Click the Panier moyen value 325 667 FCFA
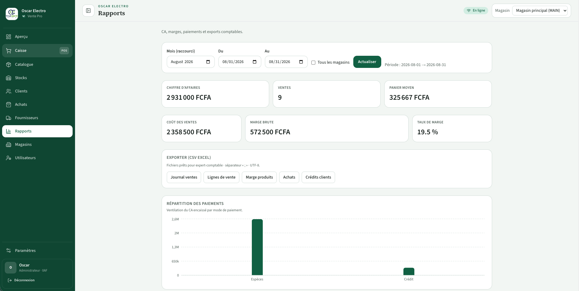Screen dimensions: 579x291 point(409,98)
